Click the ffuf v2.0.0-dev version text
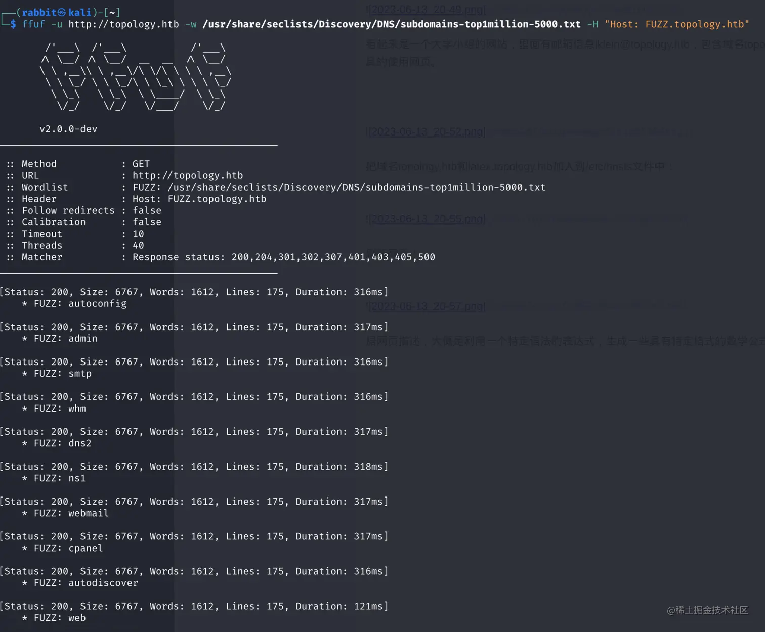 pyautogui.click(x=68, y=129)
